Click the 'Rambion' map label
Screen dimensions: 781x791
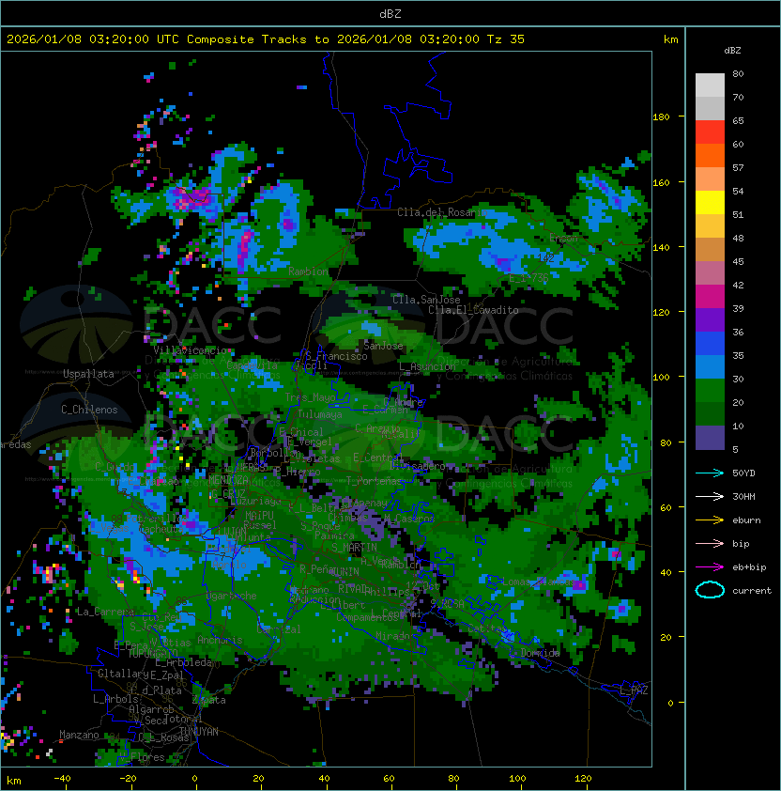tap(308, 271)
